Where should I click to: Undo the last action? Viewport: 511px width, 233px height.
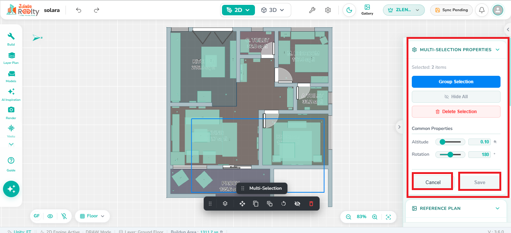point(79,10)
